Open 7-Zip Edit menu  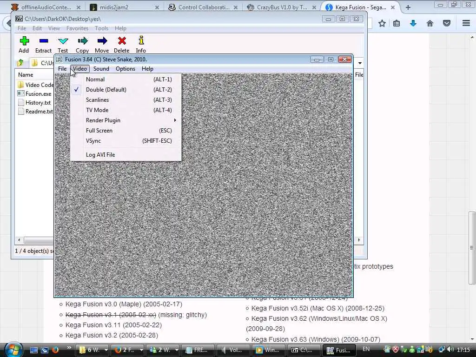tap(37, 28)
